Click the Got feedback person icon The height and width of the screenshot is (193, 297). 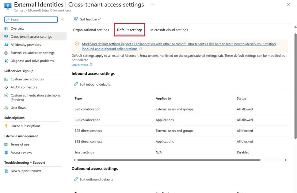pyautogui.click(x=76, y=19)
